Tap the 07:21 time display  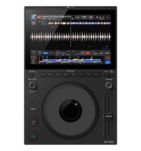pyautogui.click(x=63, y=54)
